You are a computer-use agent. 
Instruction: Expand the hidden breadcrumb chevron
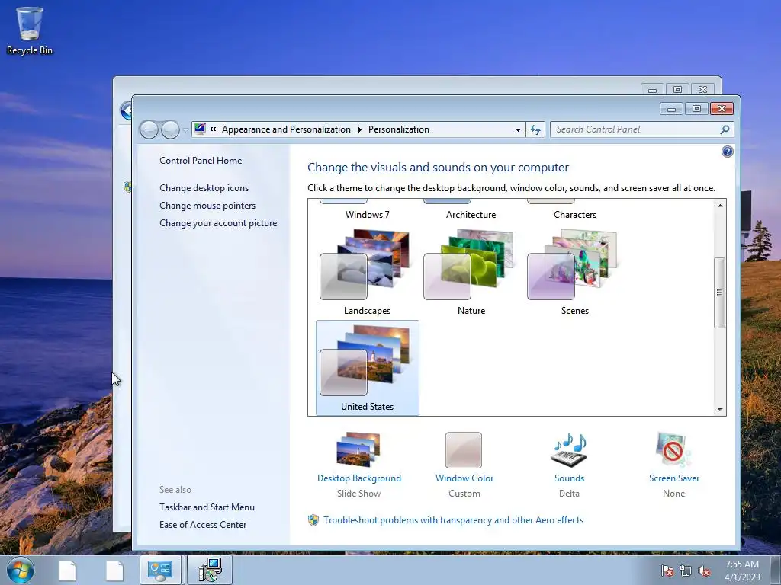pyautogui.click(x=214, y=129)
